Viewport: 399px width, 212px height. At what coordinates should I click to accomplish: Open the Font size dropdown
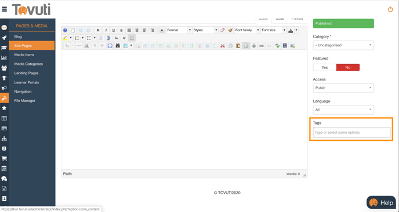tap(274, 30)
